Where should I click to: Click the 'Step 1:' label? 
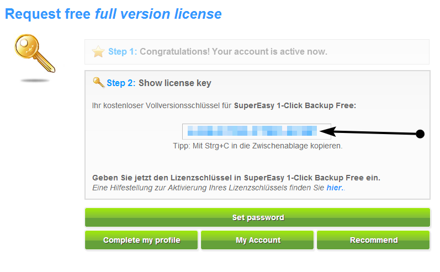[123, 52]
